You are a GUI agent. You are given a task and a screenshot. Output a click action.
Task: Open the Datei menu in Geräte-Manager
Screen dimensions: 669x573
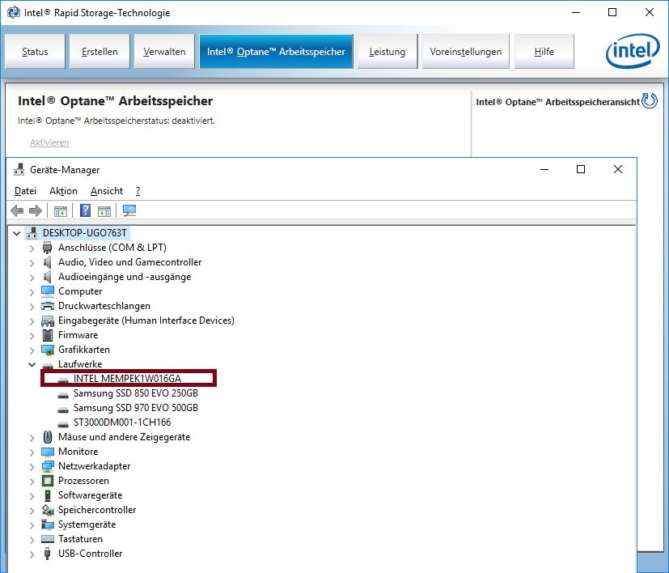25,191
